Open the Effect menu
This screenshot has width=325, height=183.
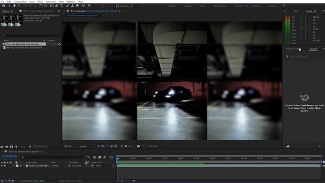pyautogui.click(x=40, y=2)
